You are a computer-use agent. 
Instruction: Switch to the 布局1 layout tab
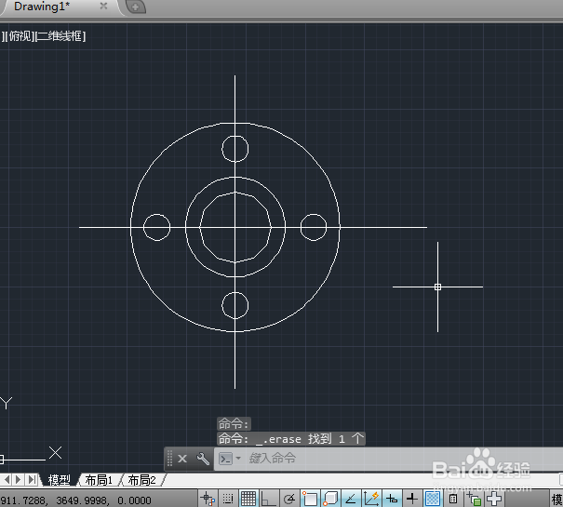(x=99, y=480)
